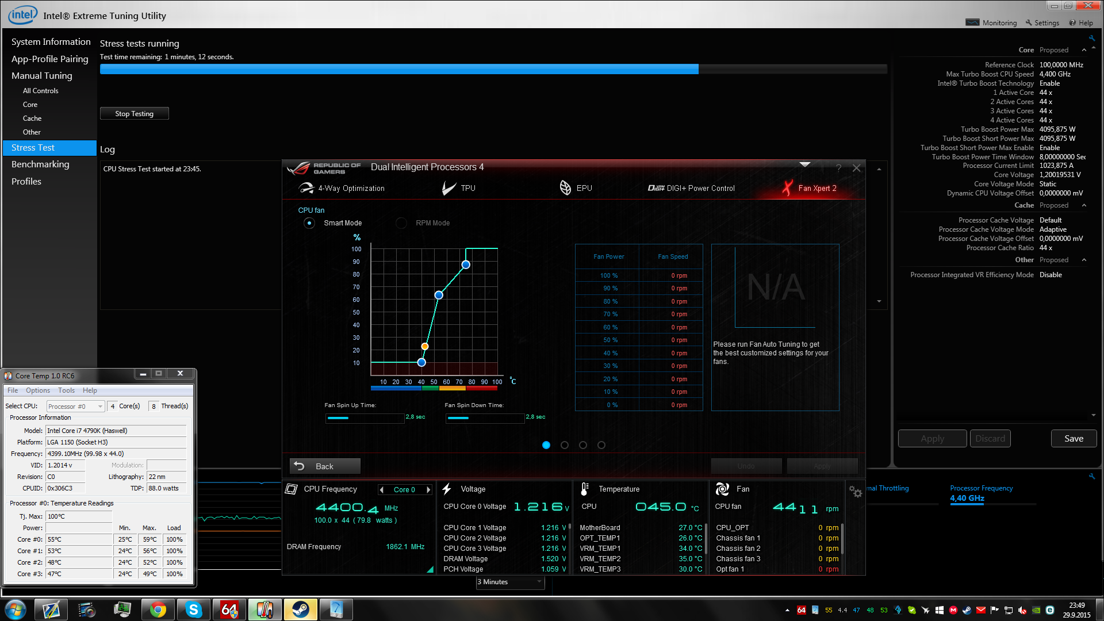
Task: Collapse the Cache proposed settings section
Action: click(x=1084, y=205)
